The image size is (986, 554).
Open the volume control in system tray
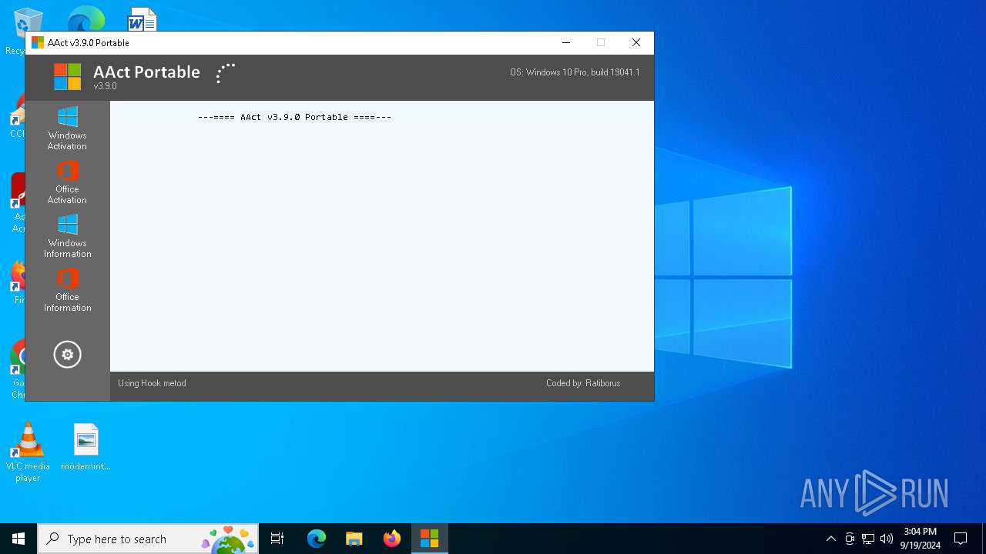click(887, 539)
